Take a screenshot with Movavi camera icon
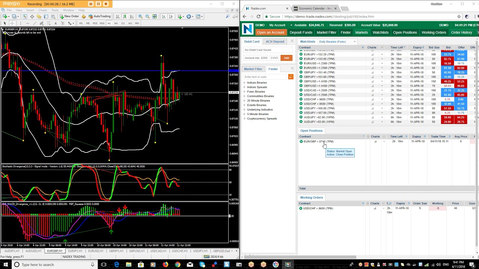The width and height of the screenshot is (479, 269). click(x=91, y=4)
